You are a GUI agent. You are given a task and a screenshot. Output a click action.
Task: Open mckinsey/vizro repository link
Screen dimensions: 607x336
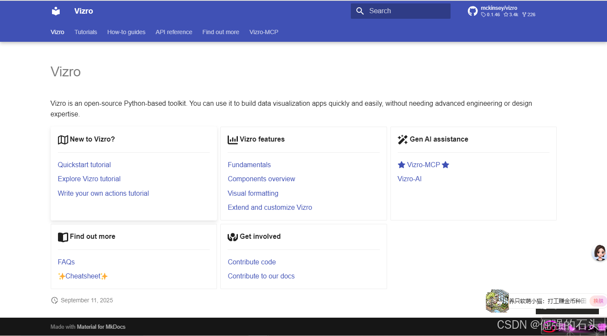click(499, 8)
